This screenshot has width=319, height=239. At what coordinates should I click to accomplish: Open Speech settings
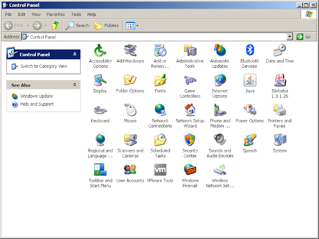(x=250, y=143)
